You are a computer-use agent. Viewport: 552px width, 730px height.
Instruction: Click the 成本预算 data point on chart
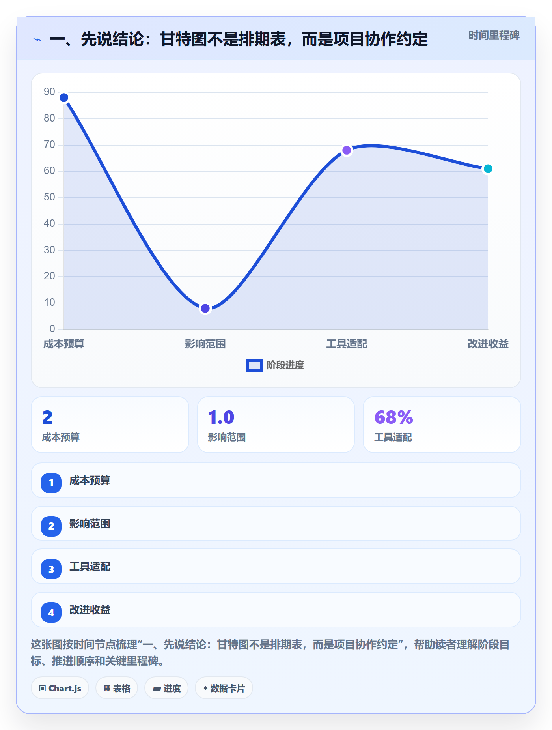click(x=64, y=97)
